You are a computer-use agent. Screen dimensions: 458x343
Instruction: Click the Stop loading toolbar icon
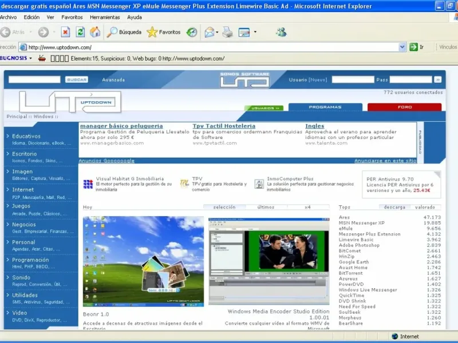tap(65, 32)
